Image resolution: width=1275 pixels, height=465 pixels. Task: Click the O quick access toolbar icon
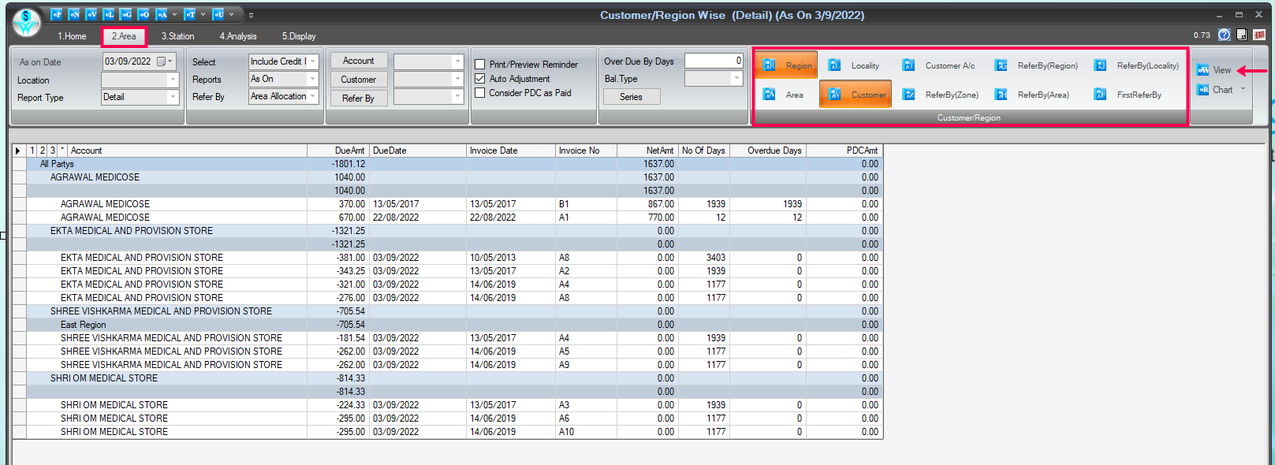(x=144, y=14)
